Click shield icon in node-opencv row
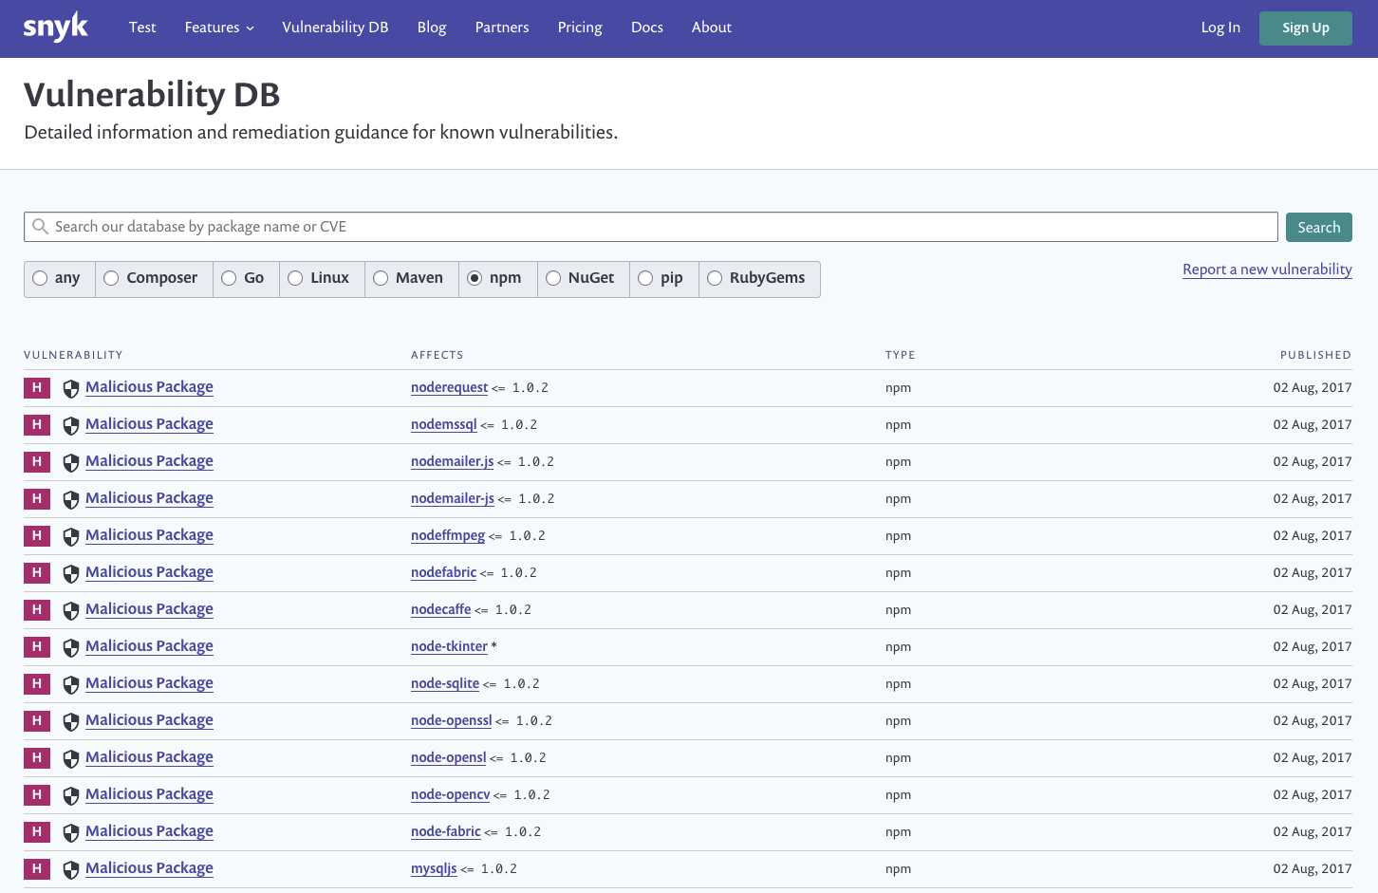This screenshot has height=893, width=1378. pyautogui.click(x=71, y=796)
